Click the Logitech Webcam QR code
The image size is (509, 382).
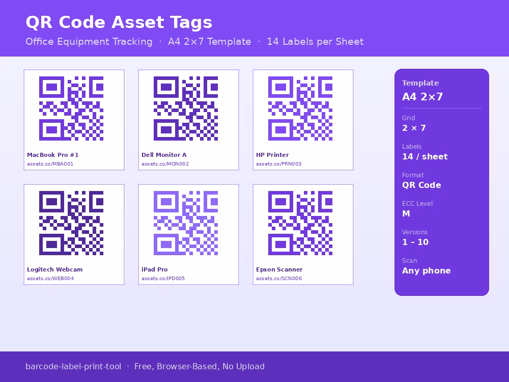[x=71, y=223]
